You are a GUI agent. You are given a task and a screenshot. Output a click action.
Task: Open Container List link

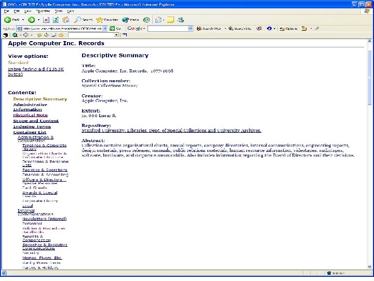[x=30, y=132]
